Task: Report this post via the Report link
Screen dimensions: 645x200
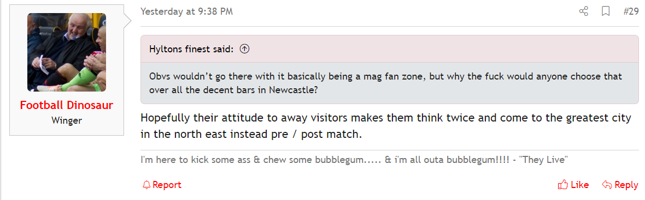Action: tap(167, 185)
